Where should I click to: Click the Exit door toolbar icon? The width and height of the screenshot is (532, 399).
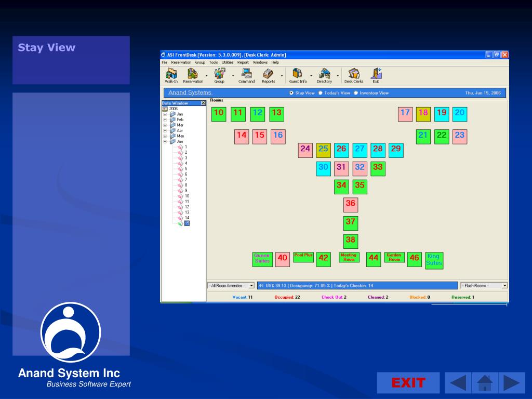pyautogui.click(x=376, y=75)
